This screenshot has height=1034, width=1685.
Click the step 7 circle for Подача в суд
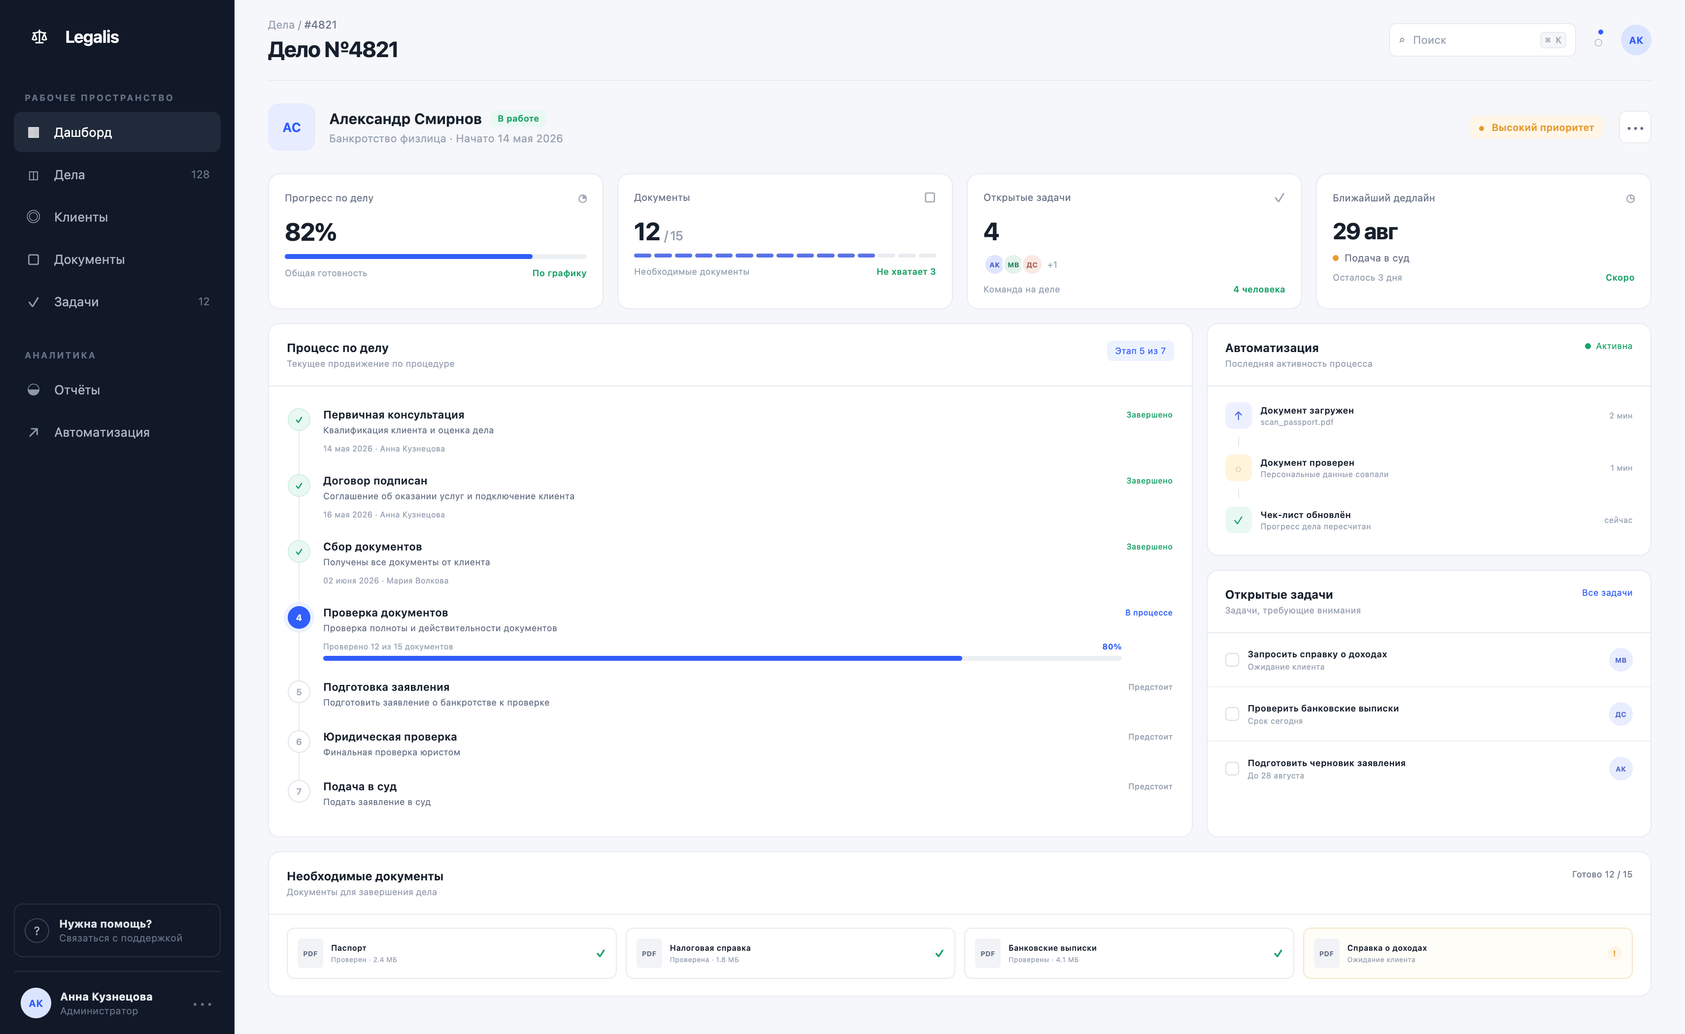299,791
